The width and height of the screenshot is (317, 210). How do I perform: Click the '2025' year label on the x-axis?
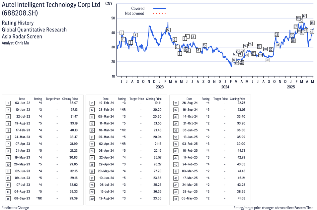pos(291,87)
